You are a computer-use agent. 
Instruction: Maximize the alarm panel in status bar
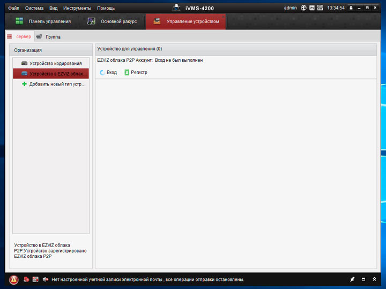pos(363,280)
